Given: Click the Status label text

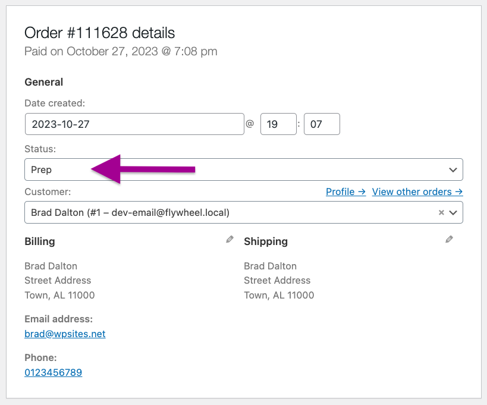Looking at the screenshot, I should (40, 149).
